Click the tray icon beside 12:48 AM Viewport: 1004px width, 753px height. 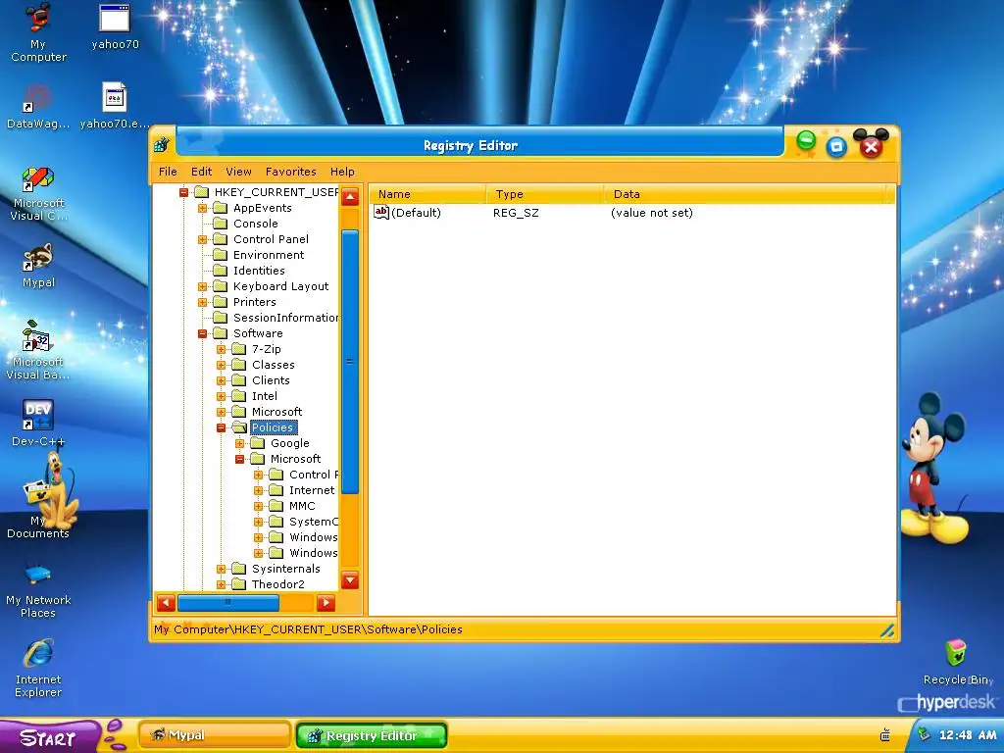pos(924,734)
